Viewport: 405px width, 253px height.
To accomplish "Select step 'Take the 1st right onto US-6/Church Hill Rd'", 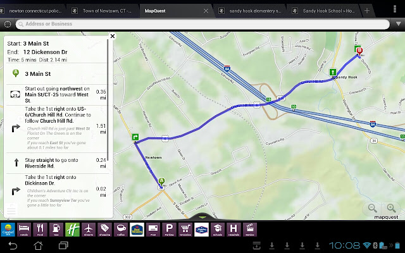I will 56,129.
